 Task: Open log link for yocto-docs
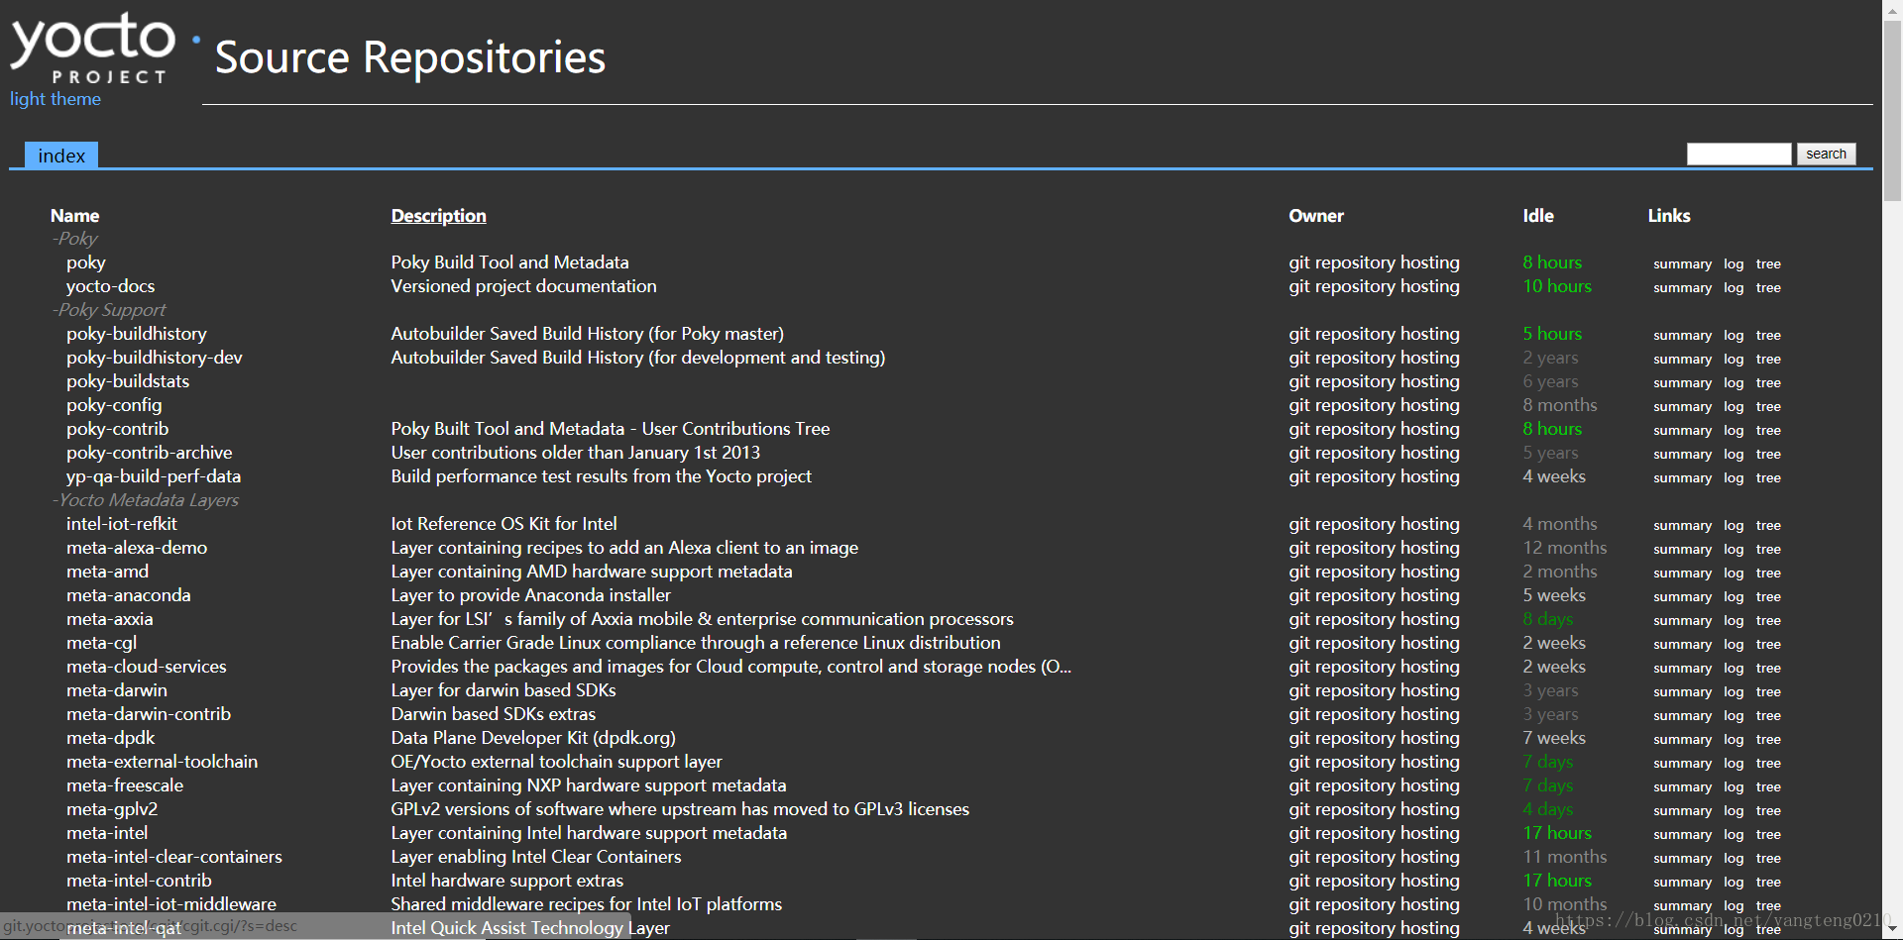(x=1734, y=288)
